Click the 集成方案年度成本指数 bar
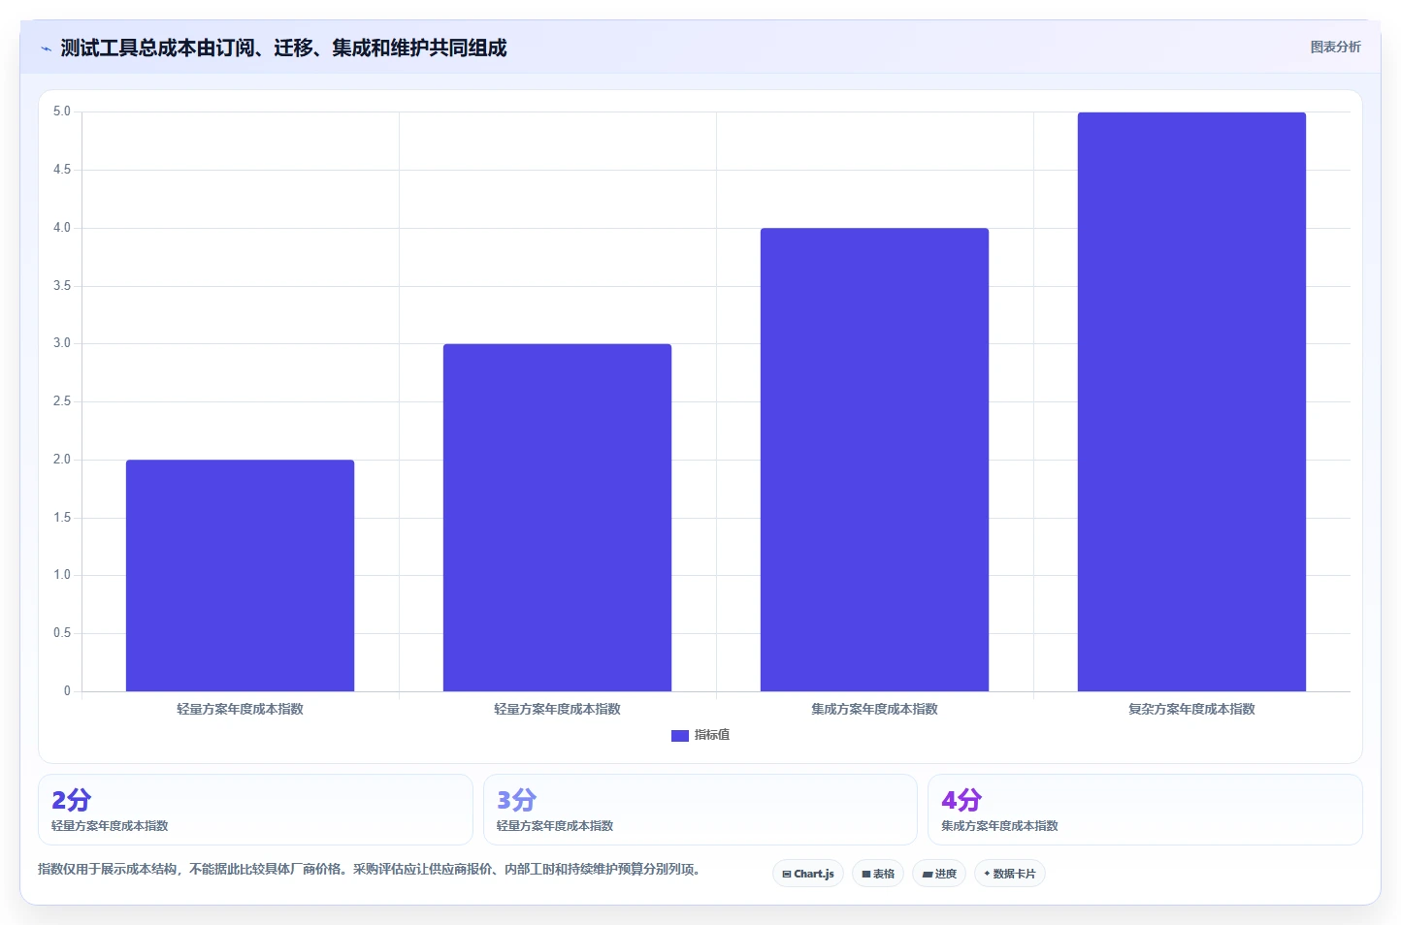The width and height of the screenshot is (1401, 925). pyautogui.click(x=874, y=460)
